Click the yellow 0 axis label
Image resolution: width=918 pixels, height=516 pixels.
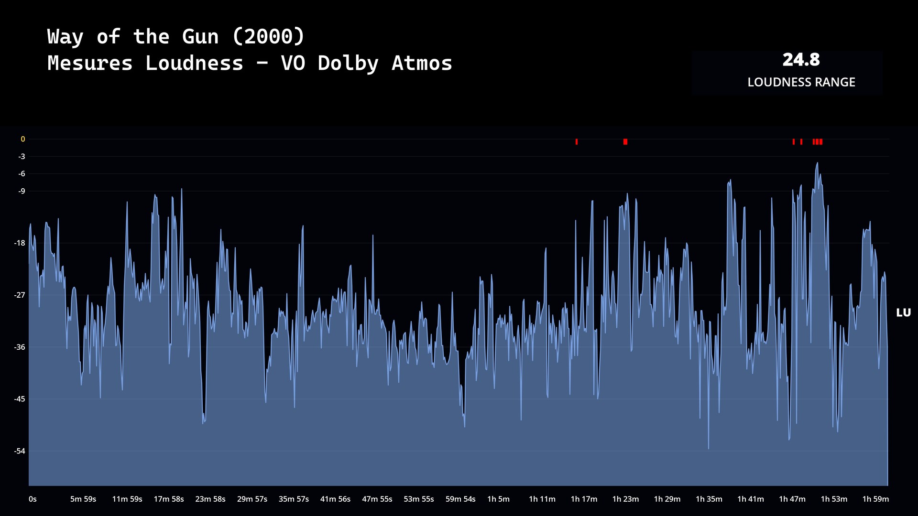pos(22,140)
